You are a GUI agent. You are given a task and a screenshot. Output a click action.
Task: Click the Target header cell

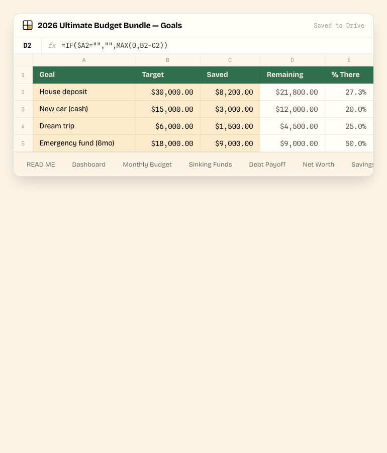tap(167, 75)
